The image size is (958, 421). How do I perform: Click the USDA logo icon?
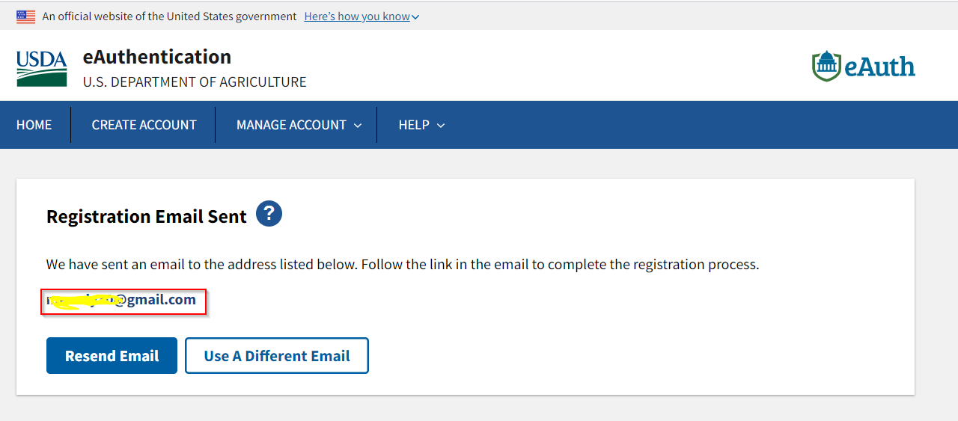tap(41, 69)
